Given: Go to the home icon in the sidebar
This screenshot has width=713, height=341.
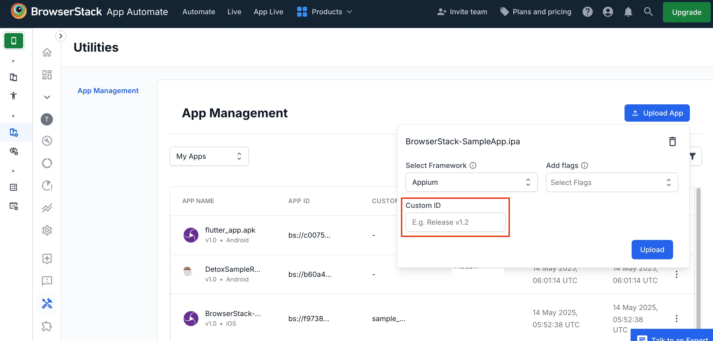Looking at the screenshot, I should (47, 52).
